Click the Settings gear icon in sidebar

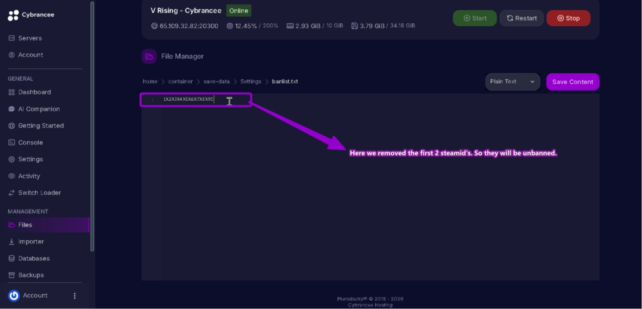pyautogui.click(x=11, y=160)
